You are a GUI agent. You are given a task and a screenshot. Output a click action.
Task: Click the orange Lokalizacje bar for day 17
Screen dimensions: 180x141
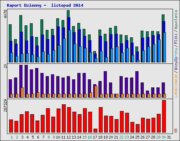pyautogui.click(x=96, y=92)
